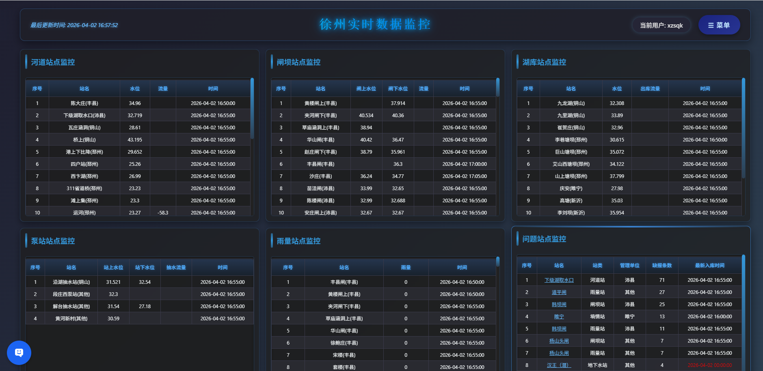This screenshot has width=763, height=371.
Task: Click the 闸上水位 column header
Action: tap(366, 89)
